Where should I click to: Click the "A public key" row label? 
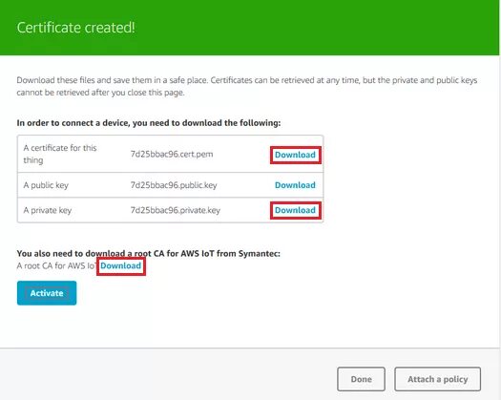point(46,185)
